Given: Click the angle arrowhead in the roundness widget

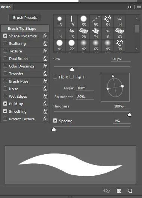Looking at the screenshot, I should (x=113, y=76).
